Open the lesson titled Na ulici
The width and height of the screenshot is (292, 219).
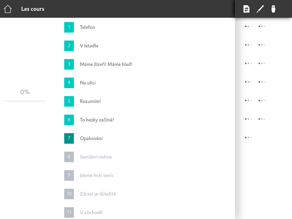coord(88,83)
